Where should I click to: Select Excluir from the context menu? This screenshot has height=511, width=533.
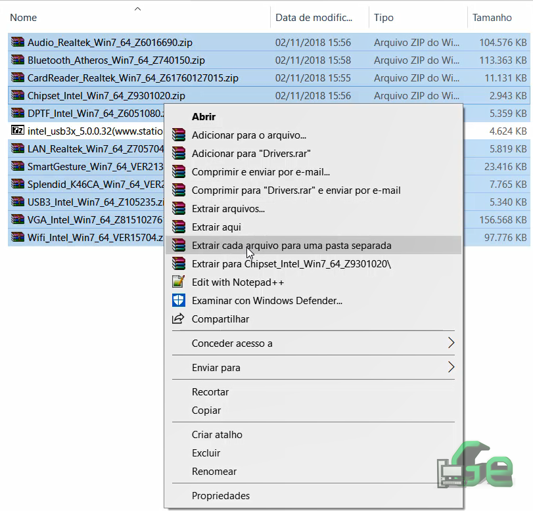coord(313,453)
